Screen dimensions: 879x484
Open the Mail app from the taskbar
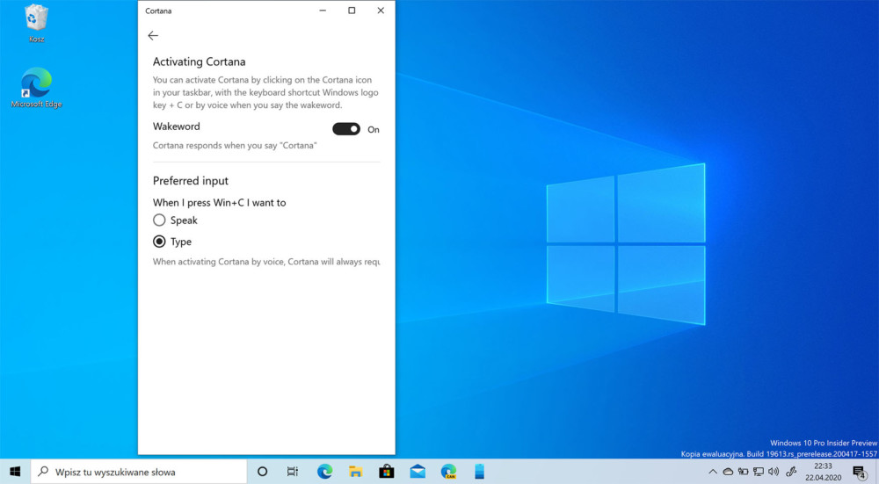point(418,472)
